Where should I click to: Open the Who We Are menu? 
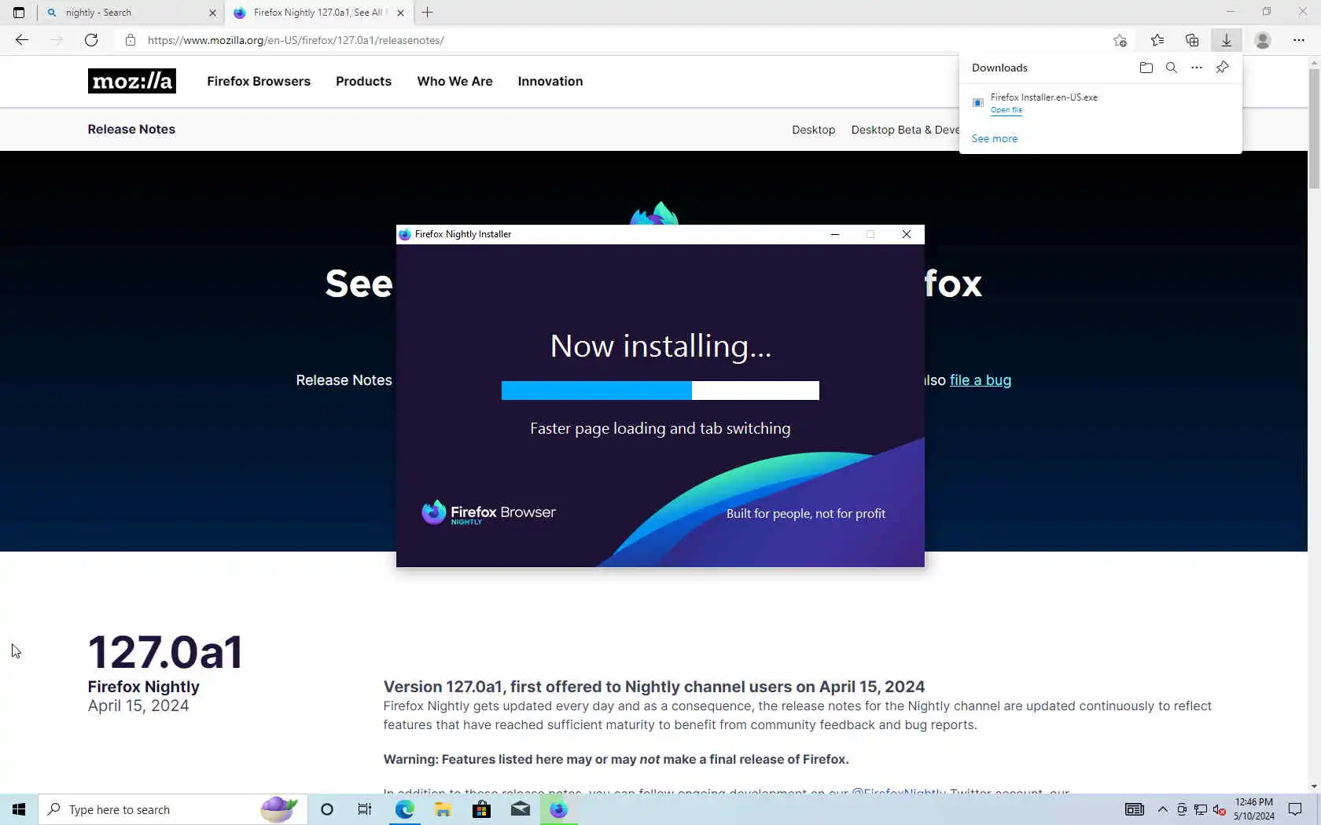pos(455,81)
